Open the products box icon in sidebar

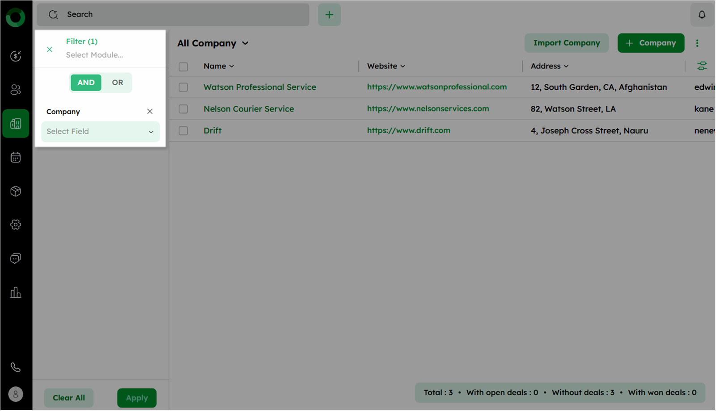16,191
